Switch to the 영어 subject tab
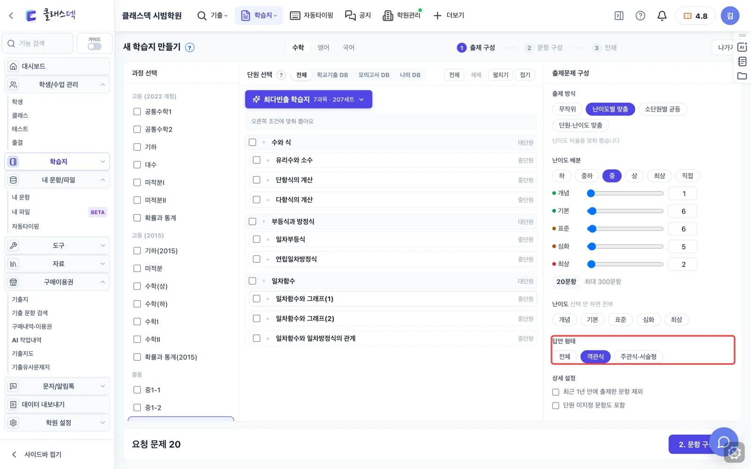 click(x=323, y=47)
